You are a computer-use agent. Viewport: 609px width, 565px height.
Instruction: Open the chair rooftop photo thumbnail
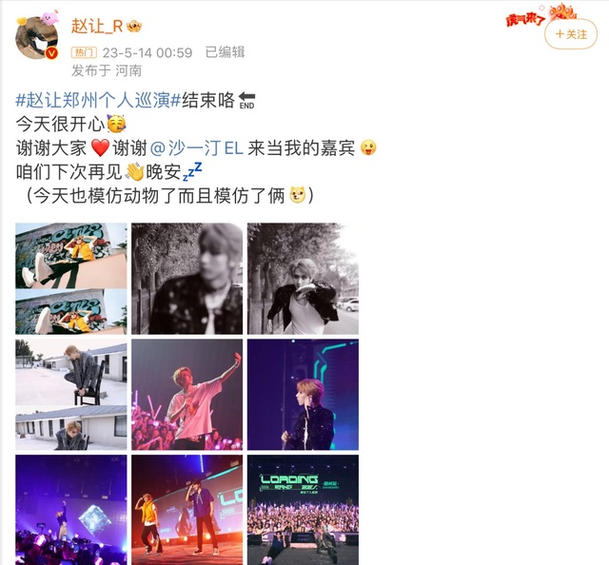pyautogui.click(x=71, y=395)
